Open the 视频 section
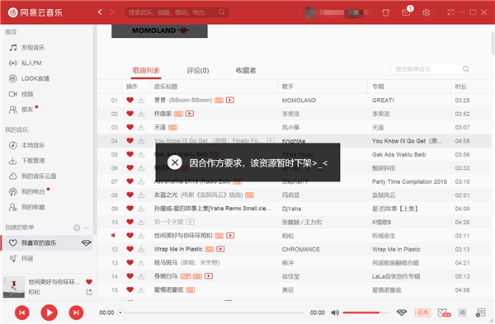Viewport: 495px width, 324px height. pyautogui.click(x=21, y=94)
